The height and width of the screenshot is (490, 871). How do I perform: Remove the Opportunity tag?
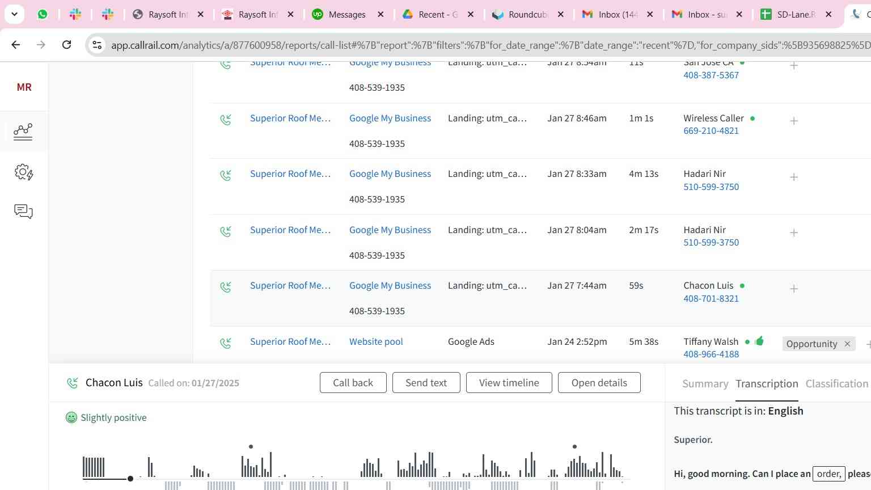847,344
